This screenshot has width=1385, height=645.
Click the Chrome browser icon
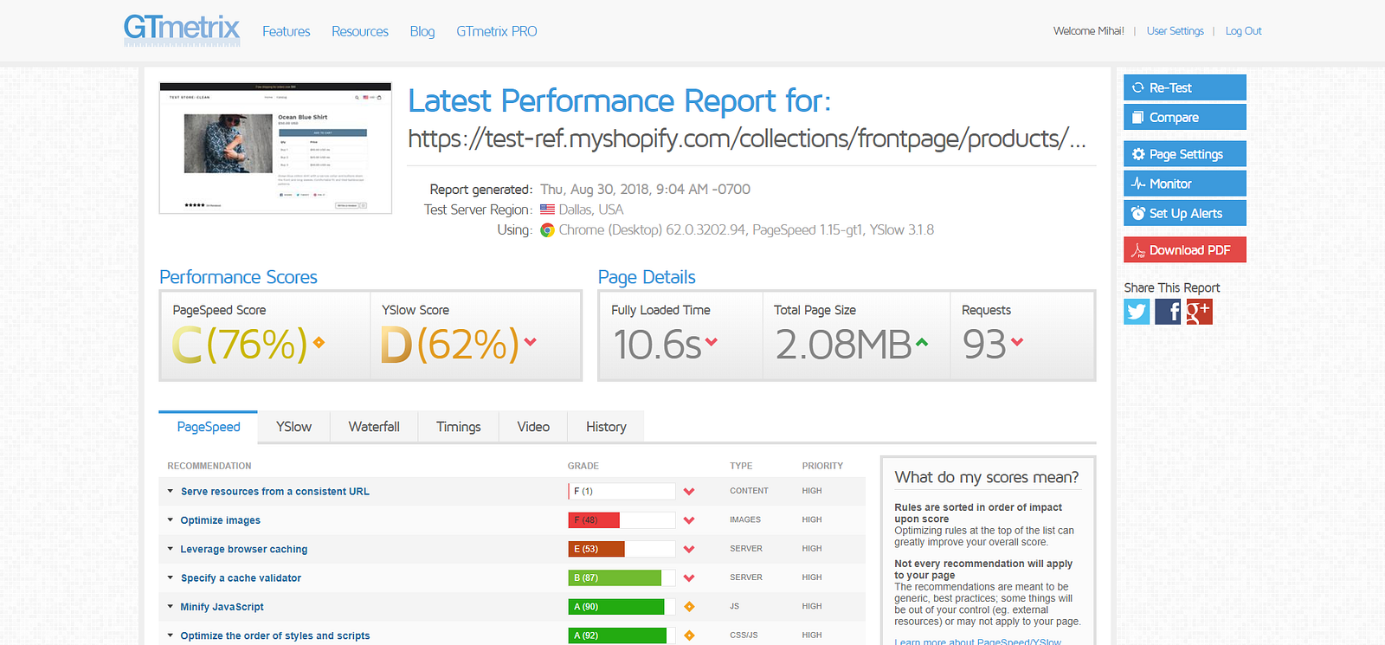[x=547, y=230]
